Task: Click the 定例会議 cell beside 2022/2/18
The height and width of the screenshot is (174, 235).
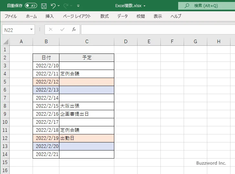Action: point(87,130)
